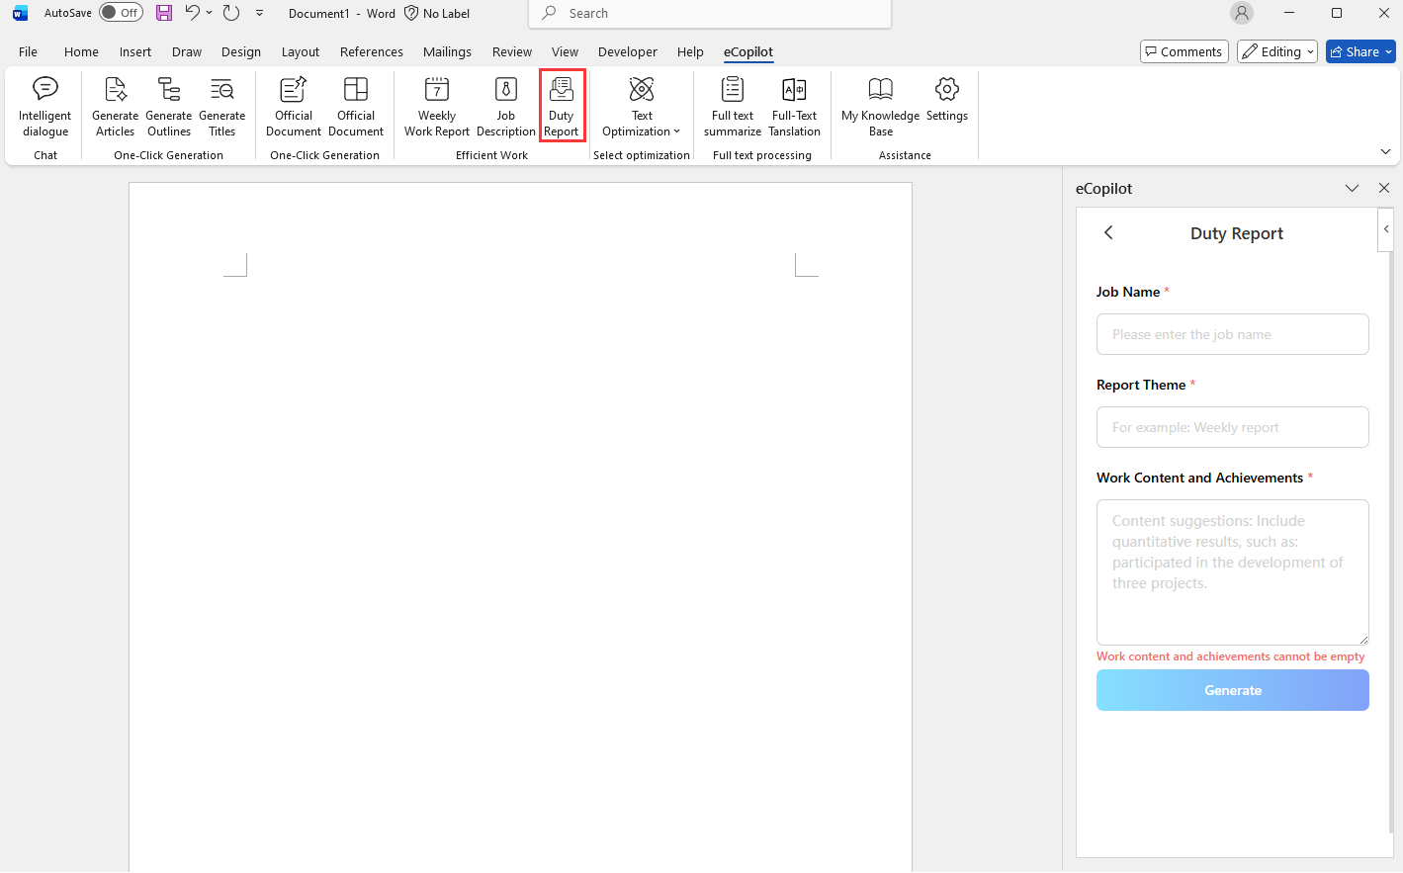Image resolution: width=1403 pixels, height=873 pixels.
Task: Launch the Job Description generator
Action: pyautogui.click(x=505, y=106)
